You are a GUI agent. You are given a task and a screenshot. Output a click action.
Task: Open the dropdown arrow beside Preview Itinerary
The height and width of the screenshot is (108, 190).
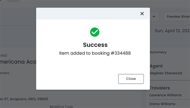(x=154, y=17)
